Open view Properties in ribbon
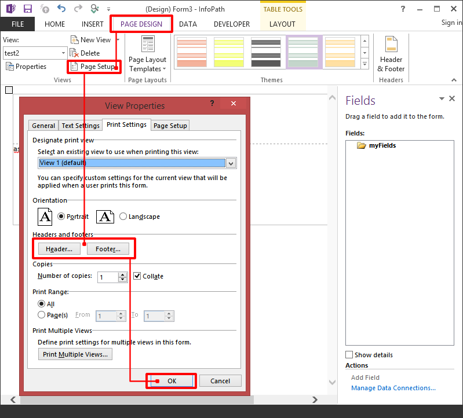Viewport: 463px width, 418px height. coord(26,67)
